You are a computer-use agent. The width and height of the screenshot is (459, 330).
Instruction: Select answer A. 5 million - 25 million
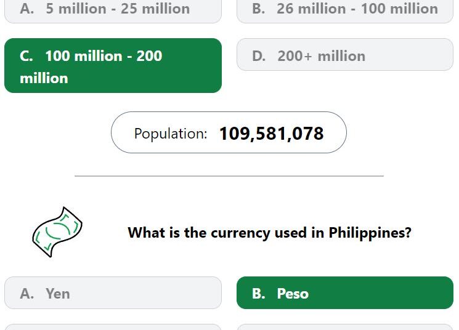(x=113, y=11)
